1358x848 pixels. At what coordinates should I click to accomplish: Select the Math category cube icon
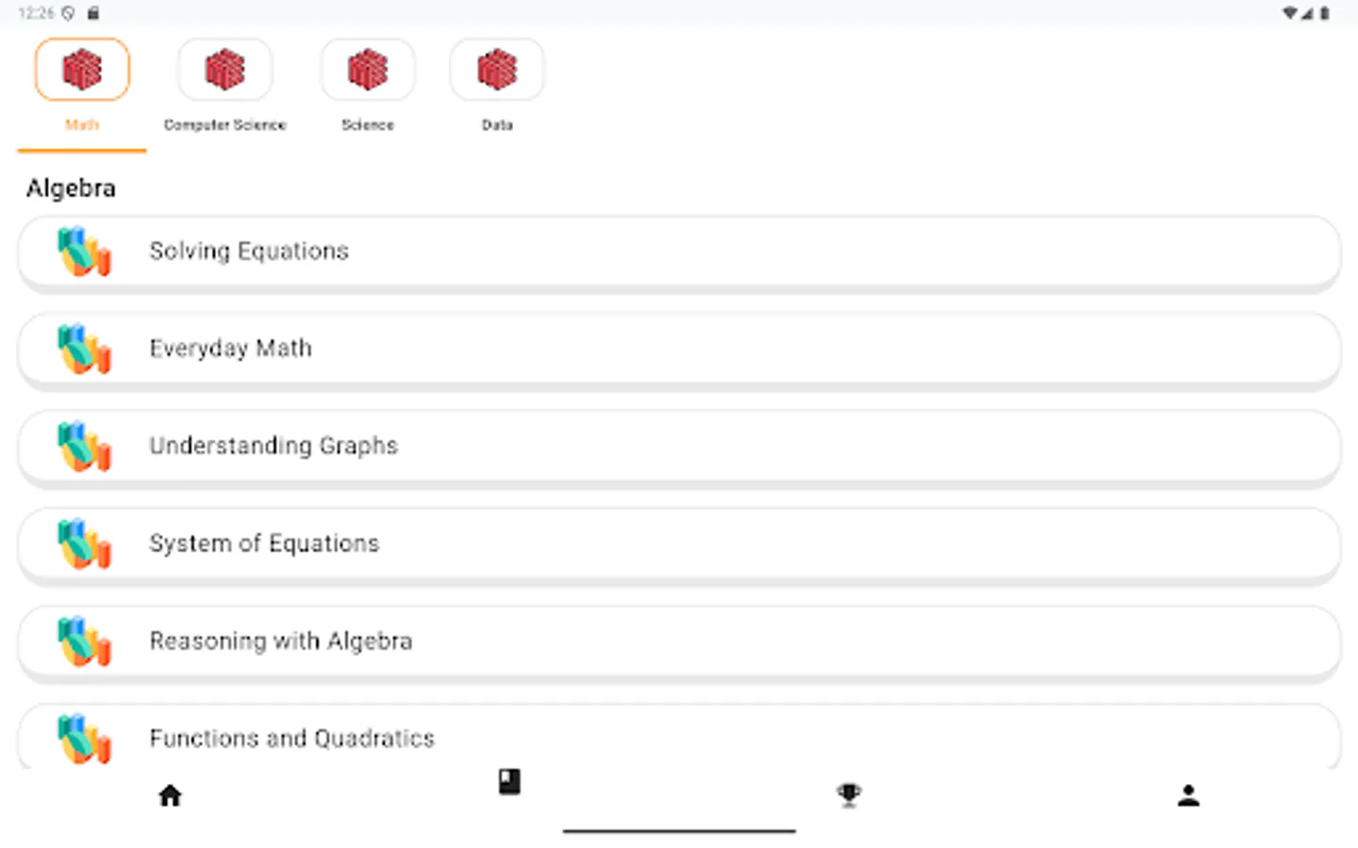point(82,70)
